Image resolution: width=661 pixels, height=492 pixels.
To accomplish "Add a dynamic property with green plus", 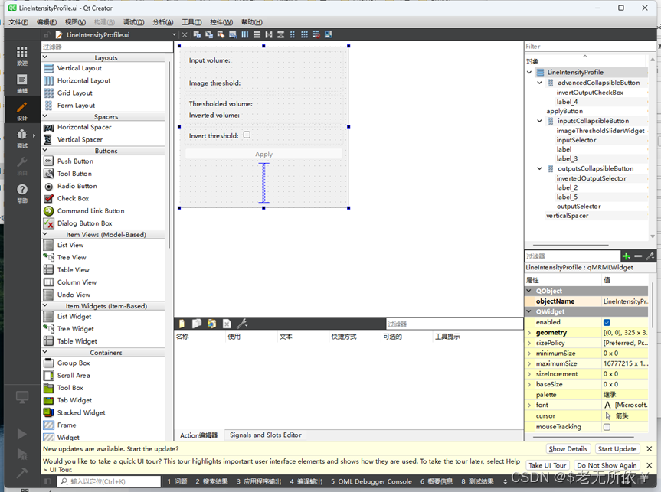I will (627, 256).
